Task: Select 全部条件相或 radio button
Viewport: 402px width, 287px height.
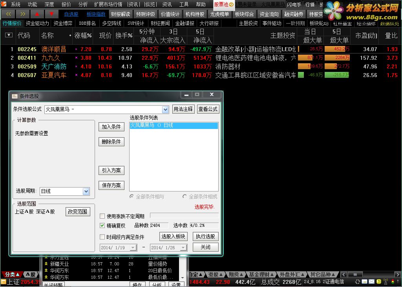Action: [x=185, y=197]
